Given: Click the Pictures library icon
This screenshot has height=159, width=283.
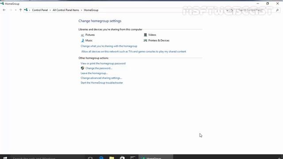Looking at the screenshot, I should coord(83,35).
